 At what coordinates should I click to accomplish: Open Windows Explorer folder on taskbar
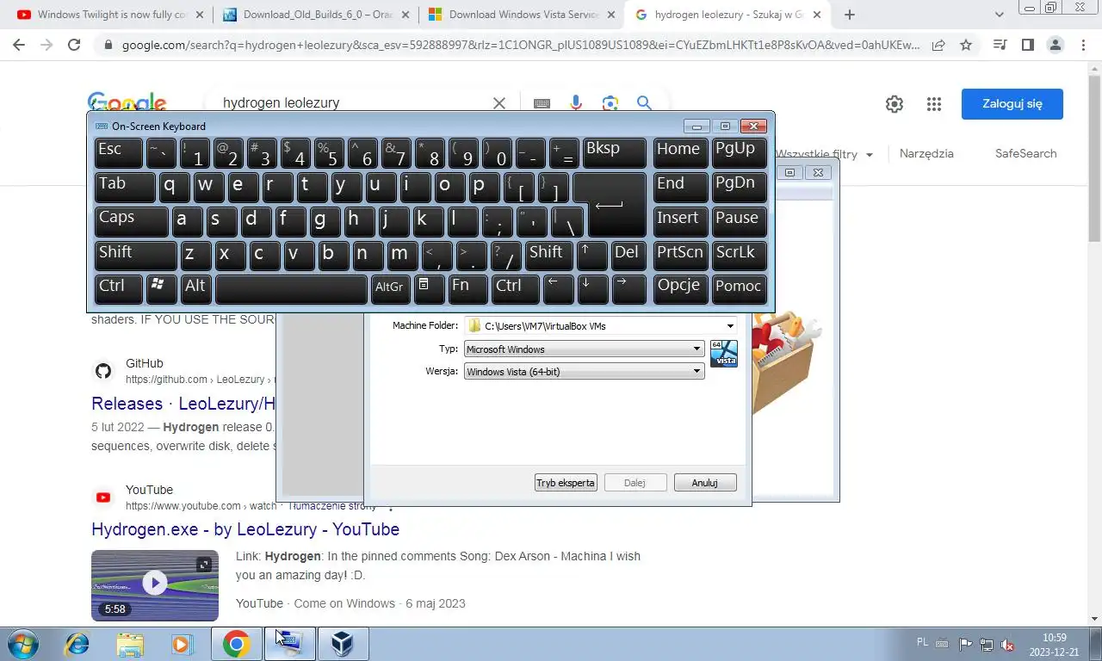[131, 644]
